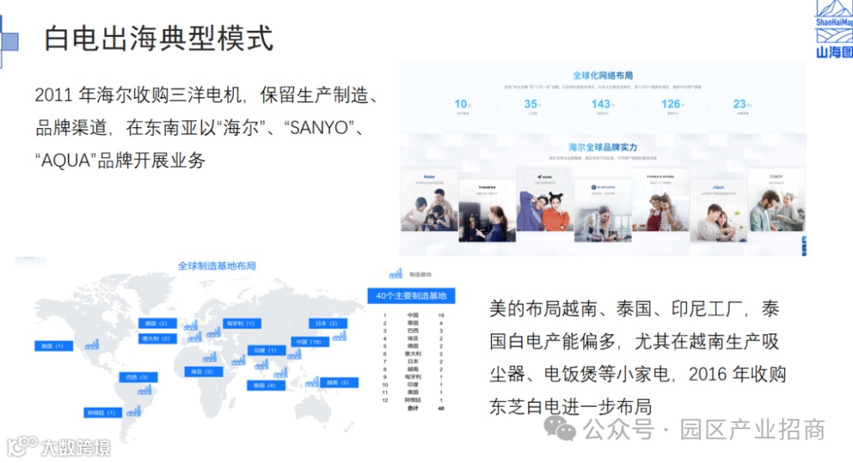Click the 10 statistic figure
Screen dimensions: 853x463
click(462, 104)
